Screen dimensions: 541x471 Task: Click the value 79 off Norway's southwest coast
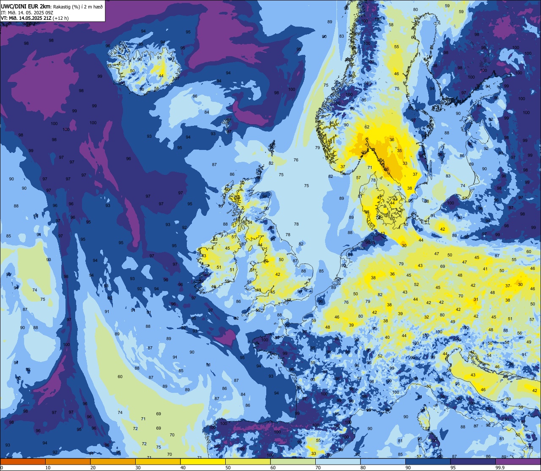pos(317,148)
